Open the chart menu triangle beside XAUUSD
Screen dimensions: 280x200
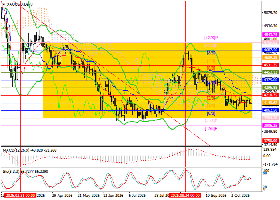click(x=4, y=4)
